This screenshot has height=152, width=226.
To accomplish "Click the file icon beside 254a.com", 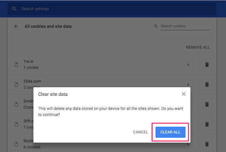I will click(16, 85).
